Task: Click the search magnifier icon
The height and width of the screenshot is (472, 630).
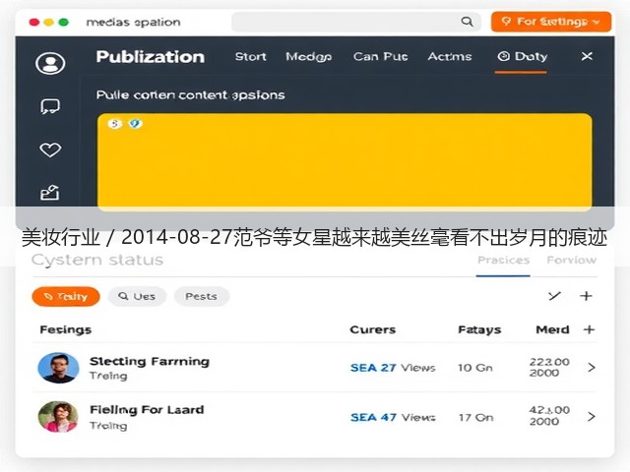Action: click(467, 22)
